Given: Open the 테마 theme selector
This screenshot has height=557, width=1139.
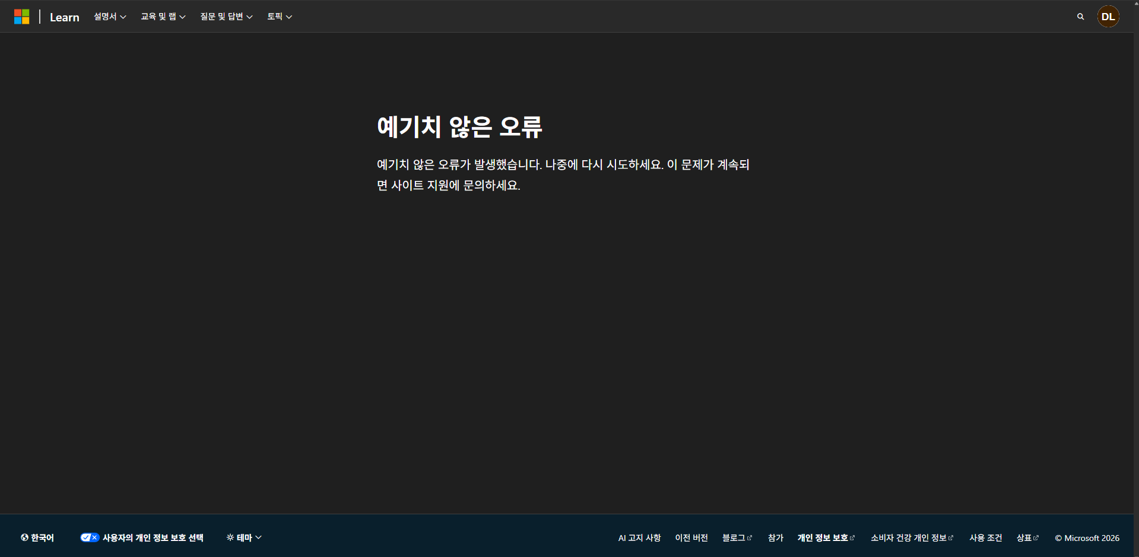Looking at the screenshot, I should pyautogui.click(x=244, y=537).
